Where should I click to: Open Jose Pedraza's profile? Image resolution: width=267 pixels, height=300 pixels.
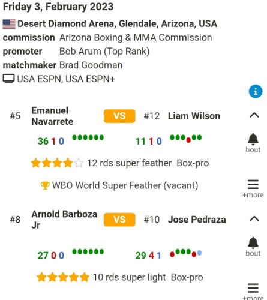(x=197, y=220)
